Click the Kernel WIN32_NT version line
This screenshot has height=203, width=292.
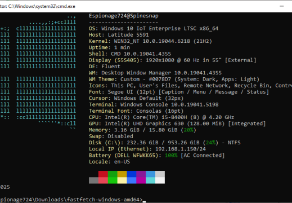tap(150, 41)
